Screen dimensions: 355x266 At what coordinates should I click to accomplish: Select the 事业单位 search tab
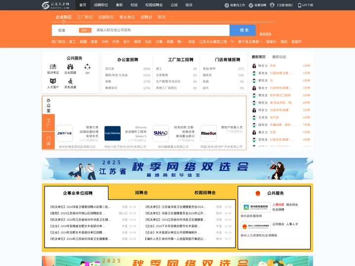pos(127,17)
